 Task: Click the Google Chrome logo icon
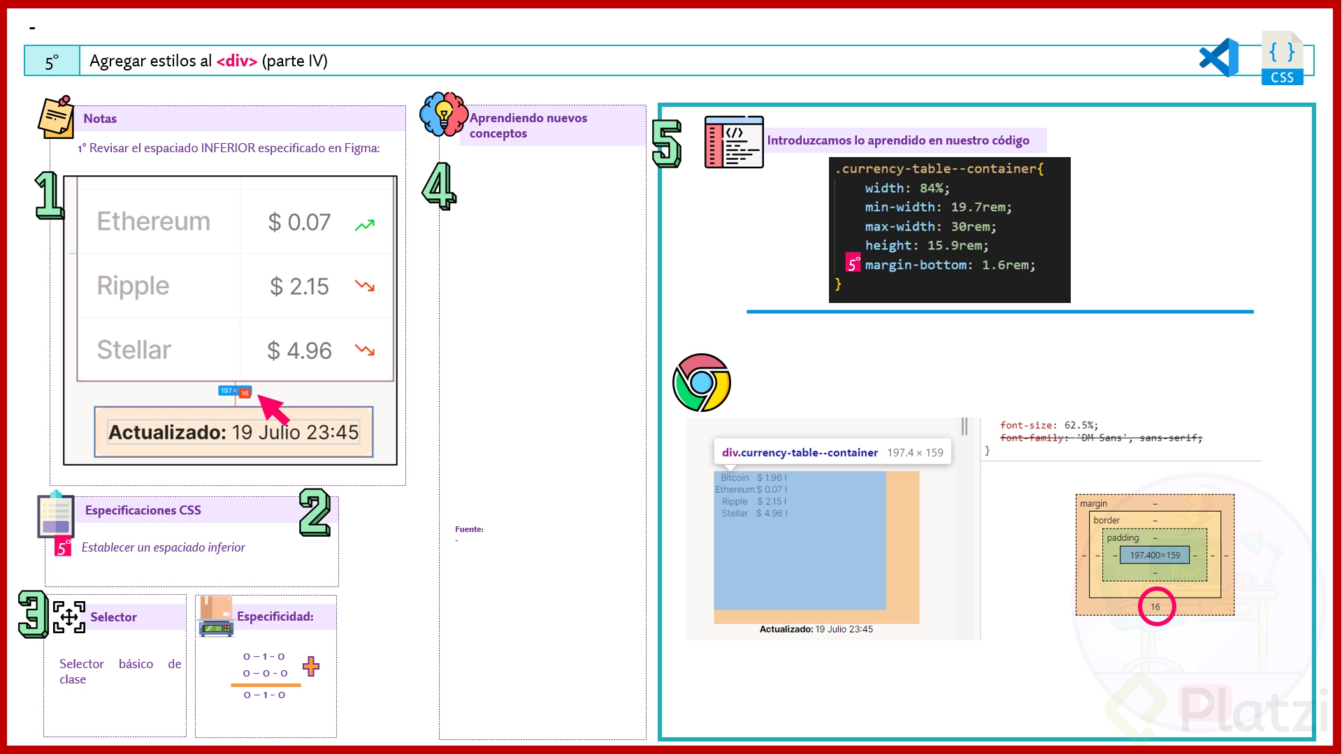(x=701, y=383)
